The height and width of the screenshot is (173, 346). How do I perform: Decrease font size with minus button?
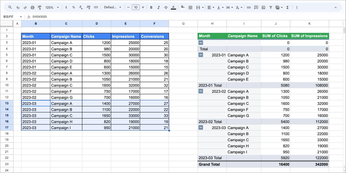(128, 7)
